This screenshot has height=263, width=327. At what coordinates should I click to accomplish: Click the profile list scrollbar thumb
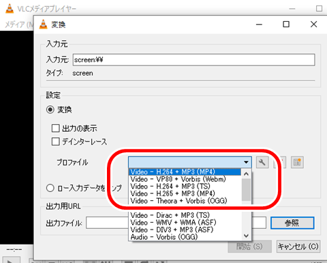point(246,189)
